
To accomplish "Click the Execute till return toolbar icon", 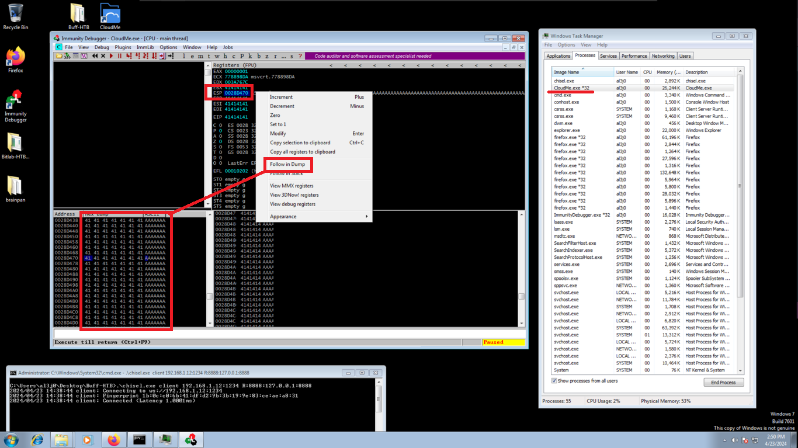I will (162, 56).
